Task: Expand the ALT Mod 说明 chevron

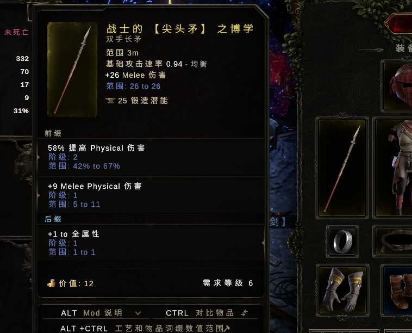Action: pos(138,313)
